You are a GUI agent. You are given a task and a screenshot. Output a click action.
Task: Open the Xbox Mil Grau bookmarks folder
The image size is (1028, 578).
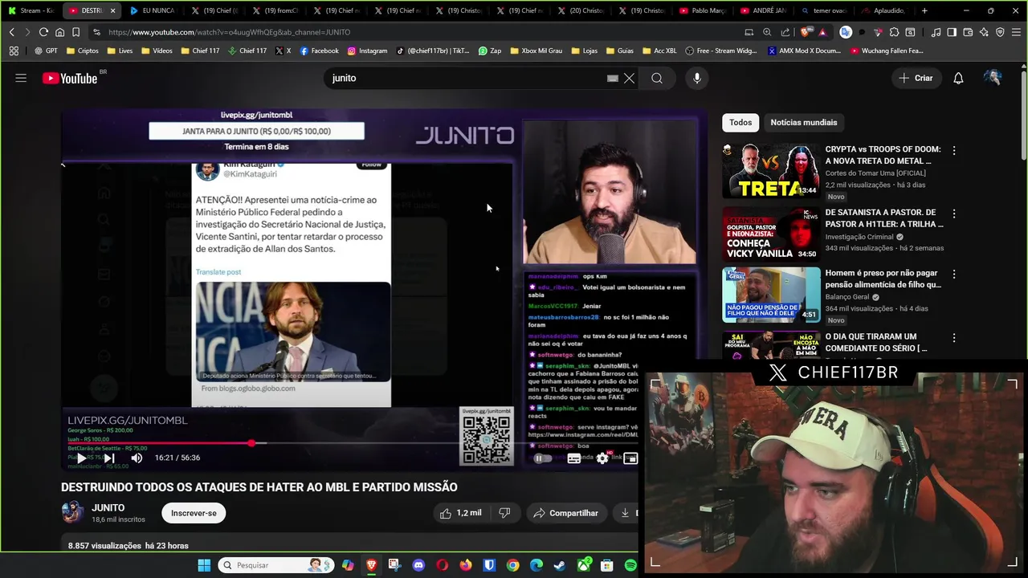point(536,51)
